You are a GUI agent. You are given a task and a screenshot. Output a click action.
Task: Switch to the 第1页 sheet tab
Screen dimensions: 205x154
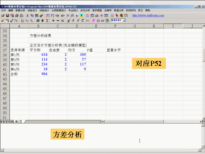tap(18, 122)
